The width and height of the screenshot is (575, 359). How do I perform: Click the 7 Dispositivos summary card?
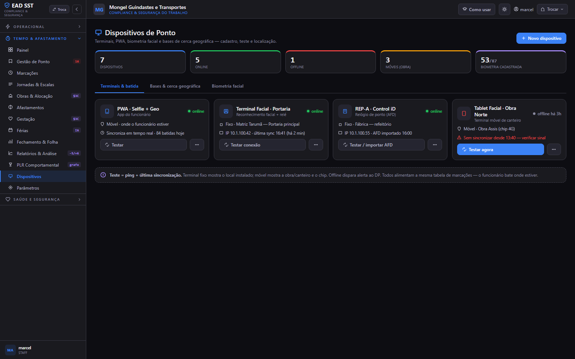tap(140, 62)
